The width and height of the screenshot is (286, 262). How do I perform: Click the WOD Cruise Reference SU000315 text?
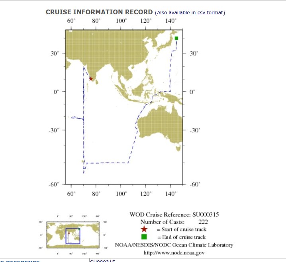(174, 215)
